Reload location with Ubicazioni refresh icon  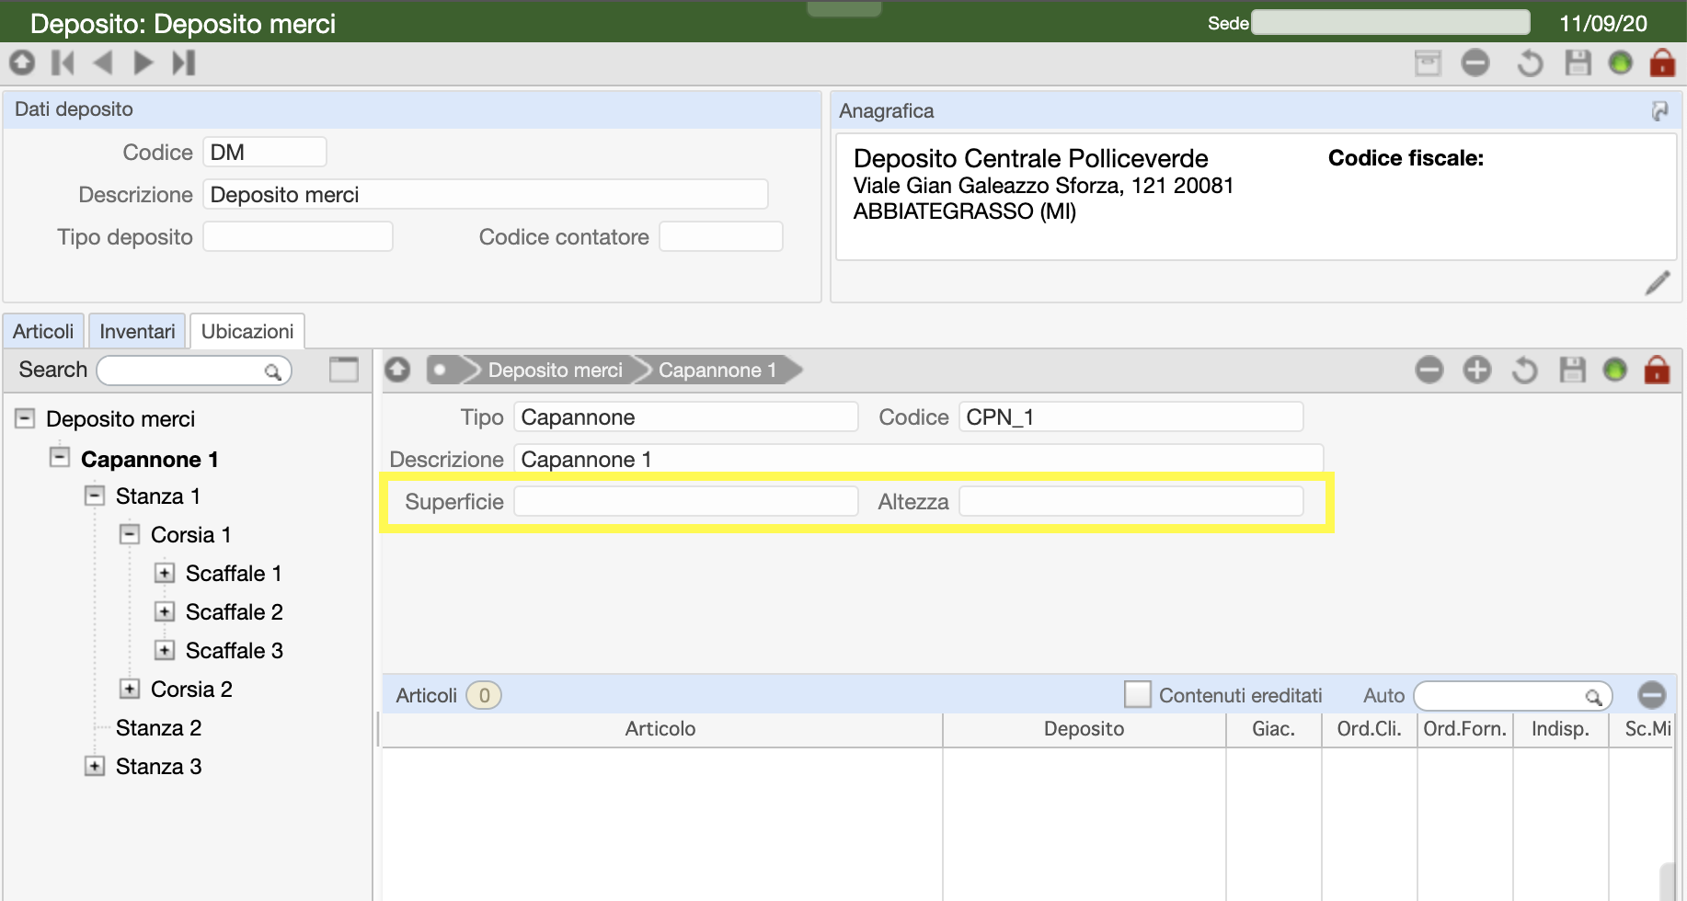pos(1524,370)
